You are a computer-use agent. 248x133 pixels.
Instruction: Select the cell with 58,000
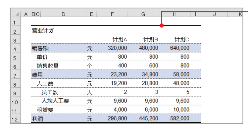coord(181,74)
